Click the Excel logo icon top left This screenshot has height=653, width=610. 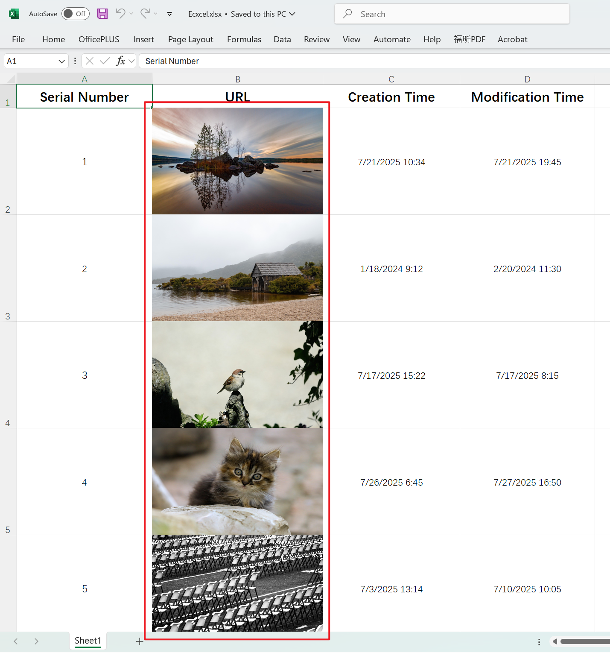(x=14, y=14)
